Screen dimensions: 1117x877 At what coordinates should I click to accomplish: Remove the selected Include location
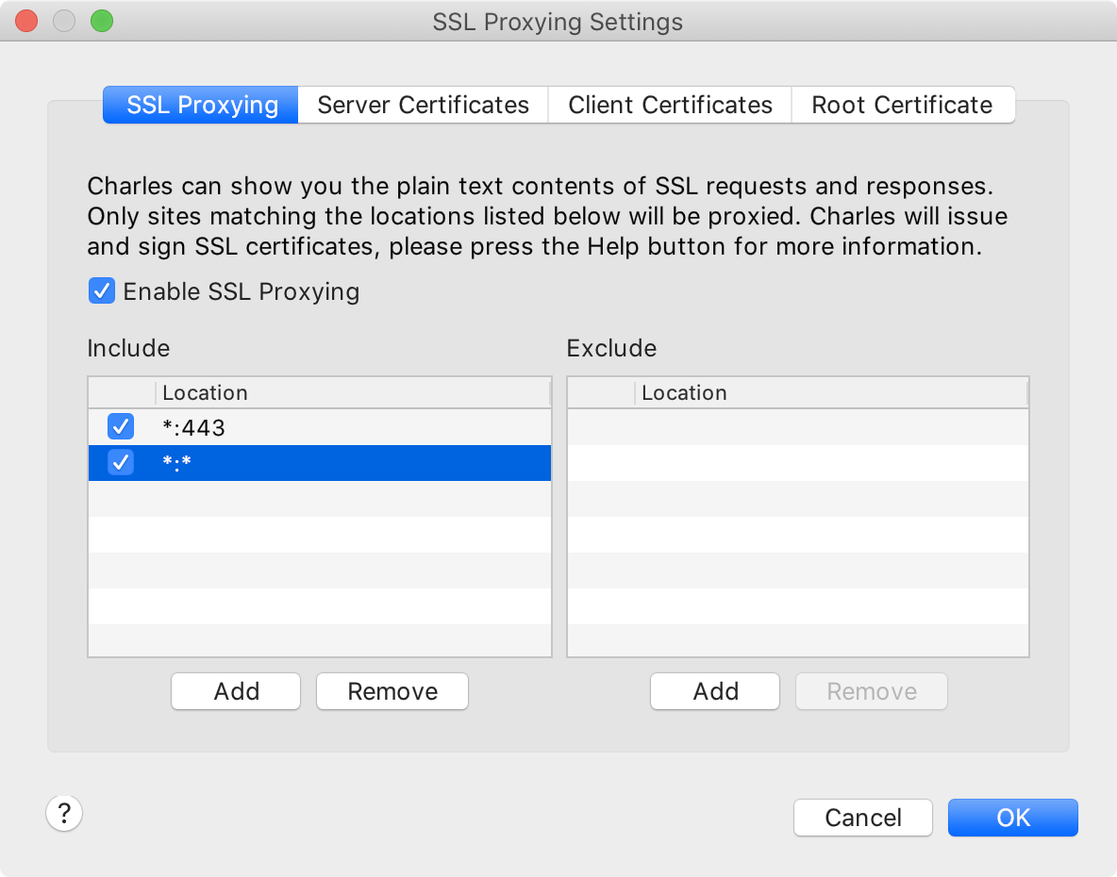pos(392,691)
